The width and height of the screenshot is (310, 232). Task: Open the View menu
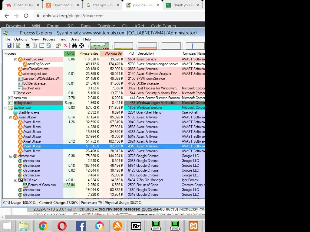point(35,39)
